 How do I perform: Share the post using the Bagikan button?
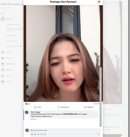(x=89, y=107)
